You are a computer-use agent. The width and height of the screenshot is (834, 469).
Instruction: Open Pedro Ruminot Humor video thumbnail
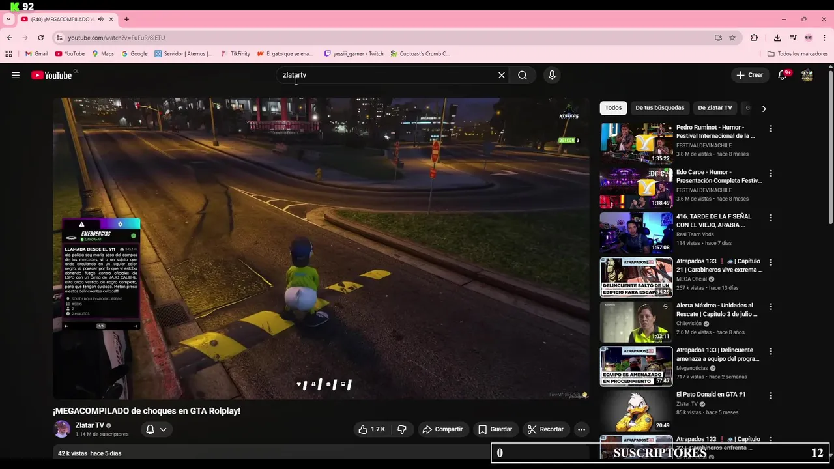(637, 143)
